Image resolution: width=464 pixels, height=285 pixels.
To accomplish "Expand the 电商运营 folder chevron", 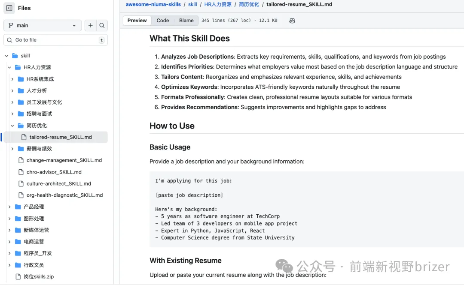I will pos(9,242).
